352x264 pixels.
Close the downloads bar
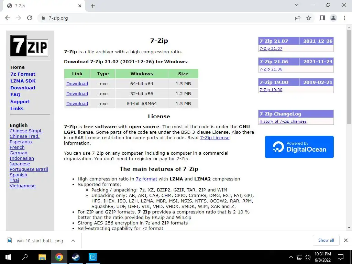pyautogui.click(x=346, y=240)
